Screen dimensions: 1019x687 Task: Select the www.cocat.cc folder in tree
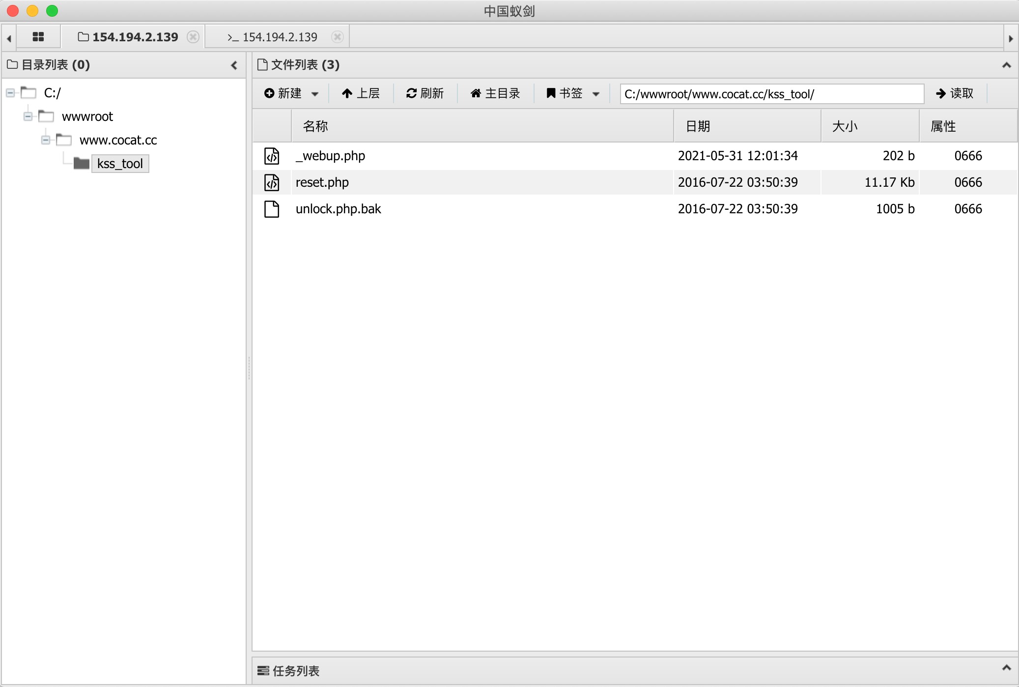point(118,140)
